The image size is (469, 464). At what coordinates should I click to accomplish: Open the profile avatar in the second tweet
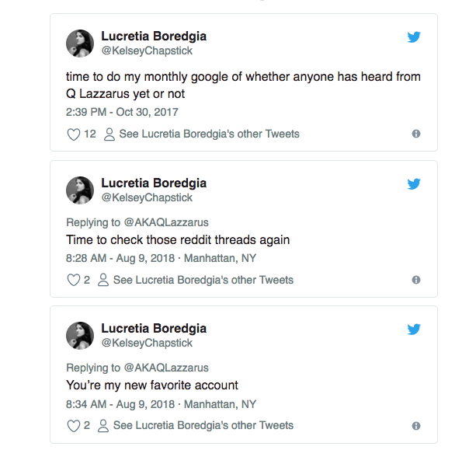click(80, 190)
